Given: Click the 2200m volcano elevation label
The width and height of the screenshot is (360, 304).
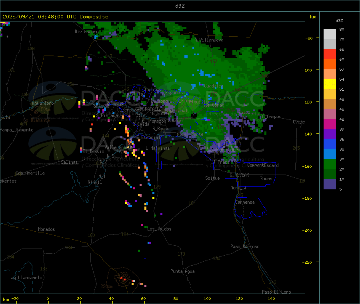Looking at the screenshot, I should [x=106, y=286].
